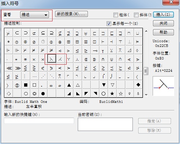This screenshot has height=144, width=180.
Task: Select the white outline star symbol ☆
Action: point(121,93)
